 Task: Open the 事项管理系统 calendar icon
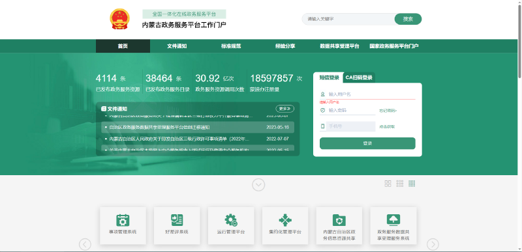[x=123, y=220]
